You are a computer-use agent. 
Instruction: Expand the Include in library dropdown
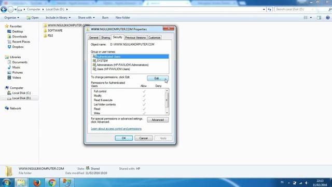click(x=58, y=18)
